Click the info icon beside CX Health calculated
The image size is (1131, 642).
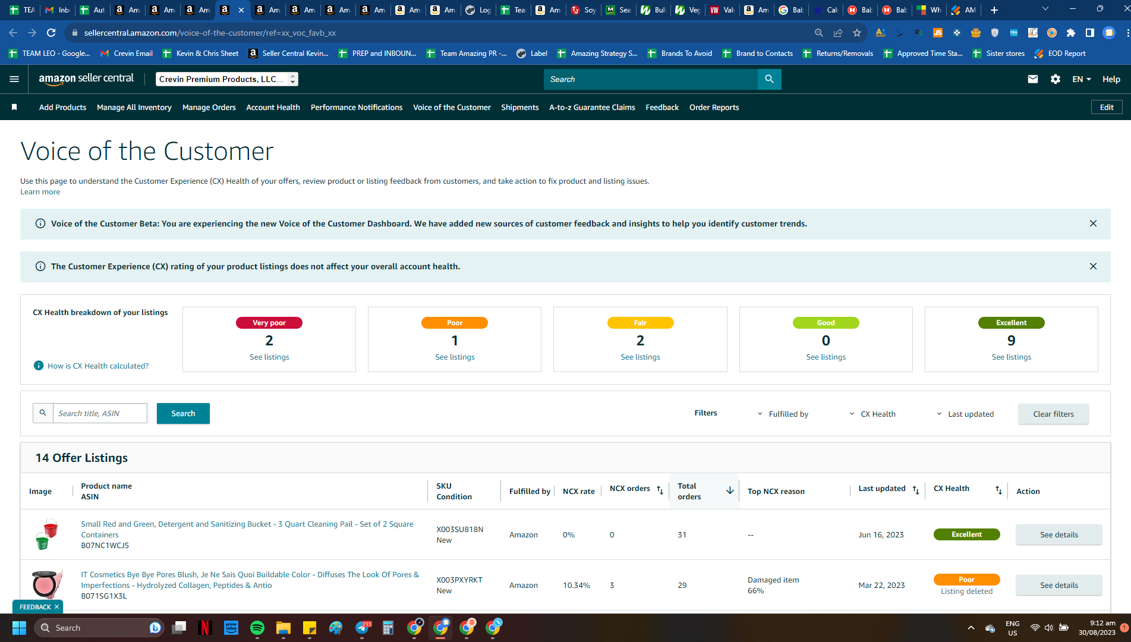click(x=39, y=366)
